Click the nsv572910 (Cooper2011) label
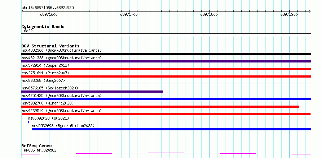The image size is (321, 158). (45, 65)
